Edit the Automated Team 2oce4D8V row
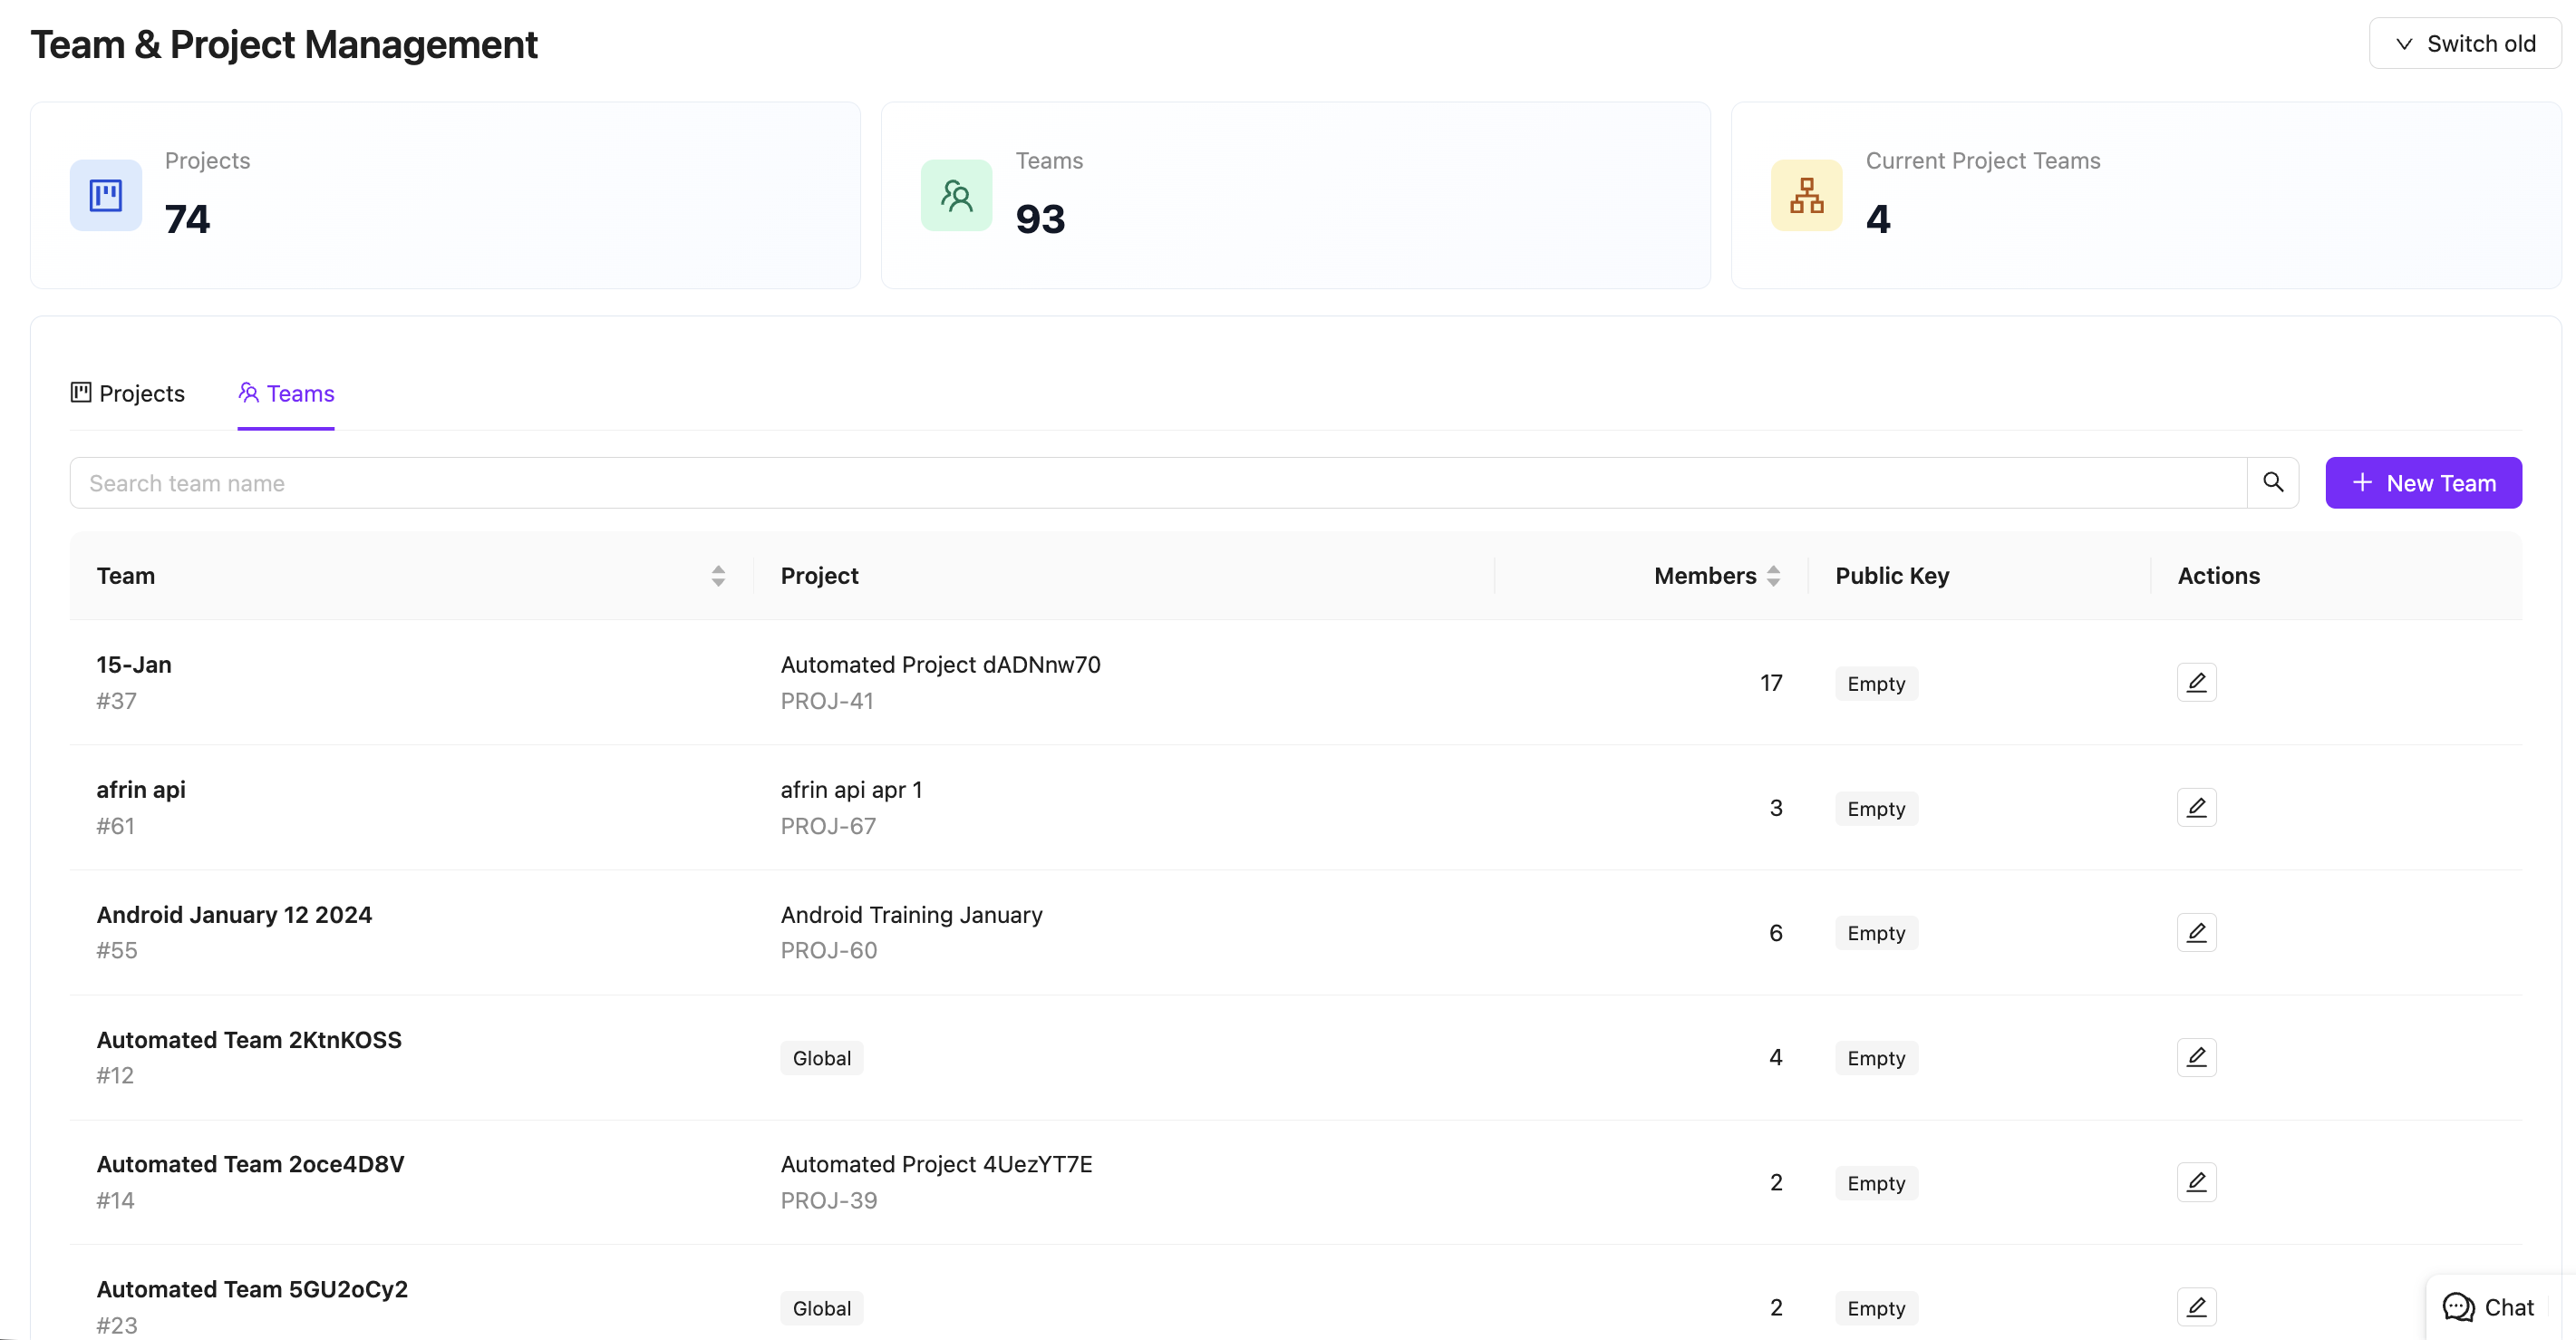 pos(2196,1182)
